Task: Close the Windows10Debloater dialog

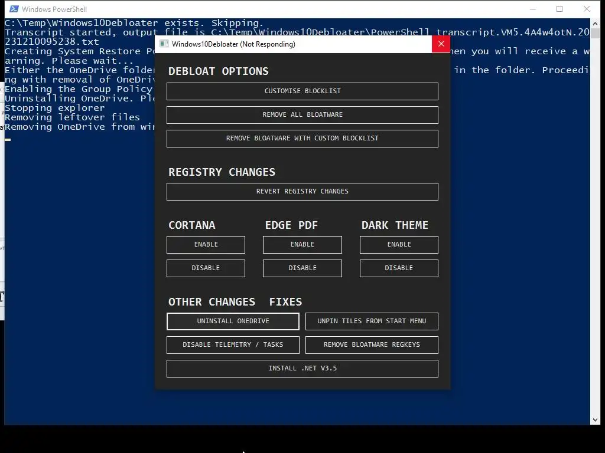Action: (441, 44)
